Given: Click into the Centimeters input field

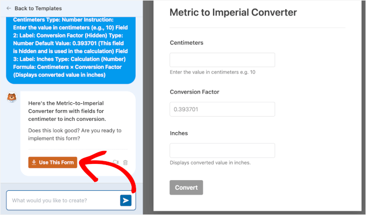Looking at the screenshot, I should pyautogui.click(x=222, y=60).
